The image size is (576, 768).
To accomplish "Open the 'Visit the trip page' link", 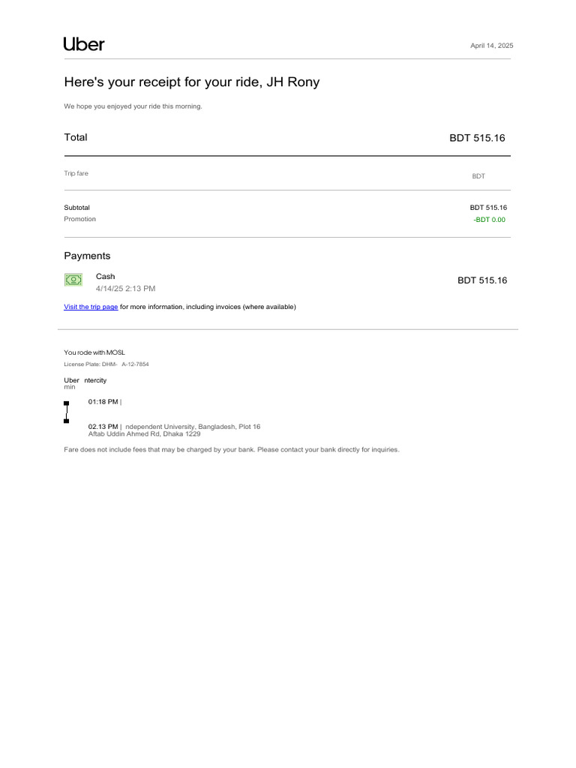I will [x=91, y=307].
